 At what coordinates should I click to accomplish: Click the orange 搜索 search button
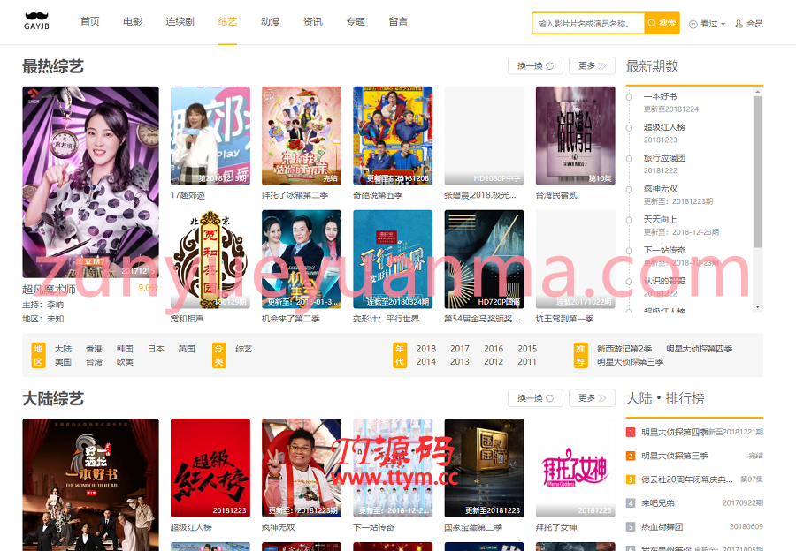662,23
